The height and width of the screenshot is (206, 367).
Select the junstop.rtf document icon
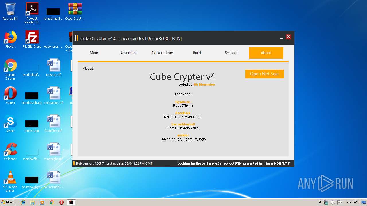[53, 68]
